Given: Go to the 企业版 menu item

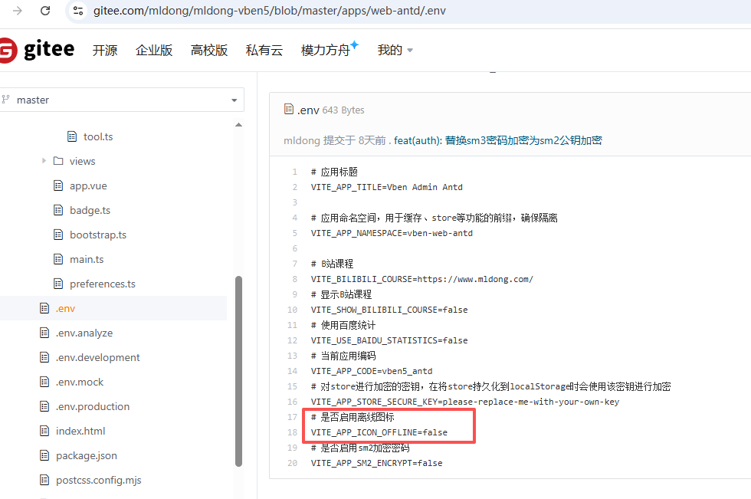Looking at the screenshot, I should tap(154, 51).
